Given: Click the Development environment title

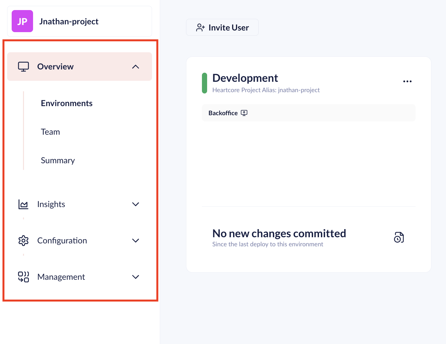Looking at the screenshot, I should click(245, 78).
